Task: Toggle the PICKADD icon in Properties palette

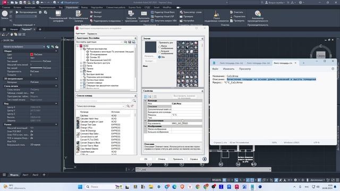Action: [x=48, y=47]
